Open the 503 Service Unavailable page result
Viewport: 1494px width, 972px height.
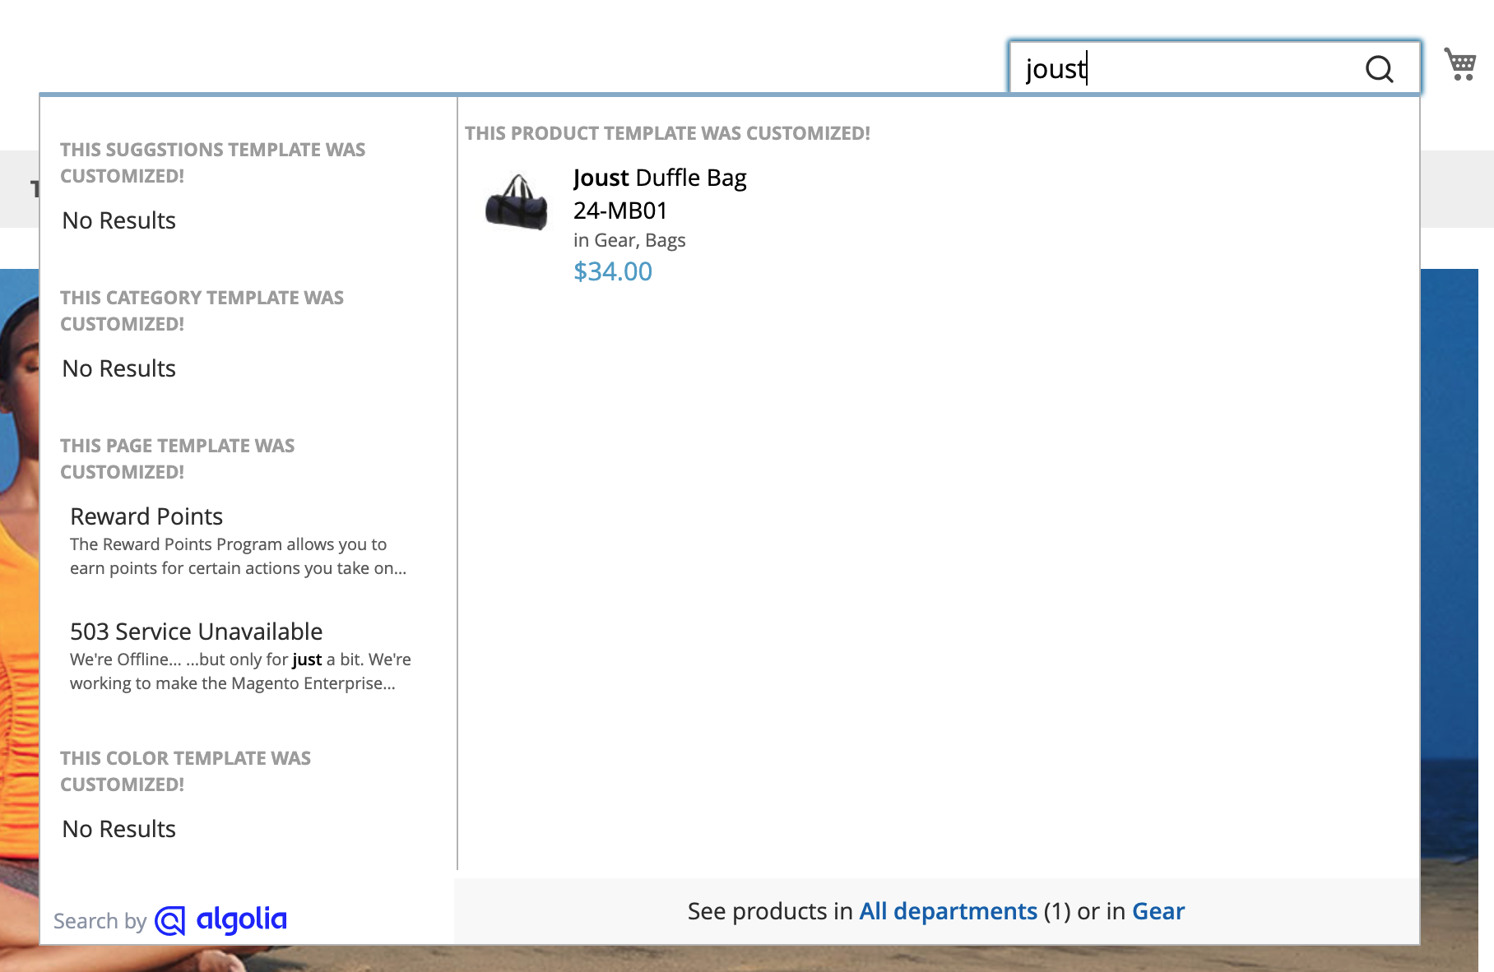[196, 632]
